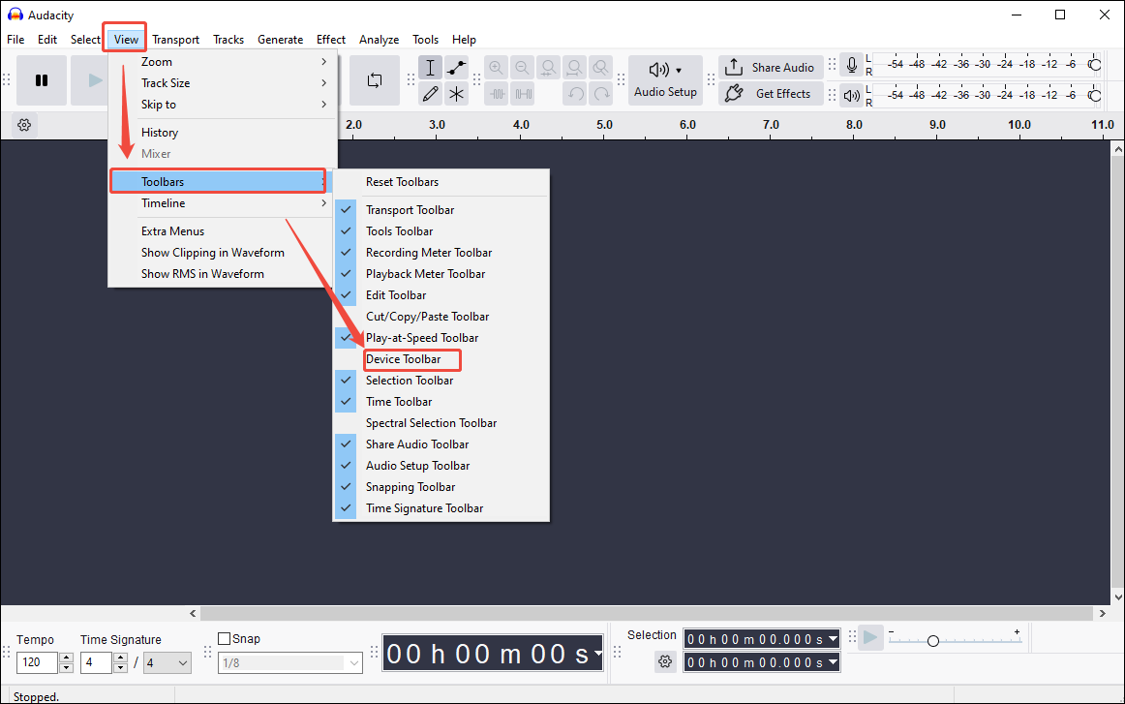The width and height of the screenshot is (1125, 704).
Task: Toggle Snapping Toolbar item
Action: click(x=441, y=486)
